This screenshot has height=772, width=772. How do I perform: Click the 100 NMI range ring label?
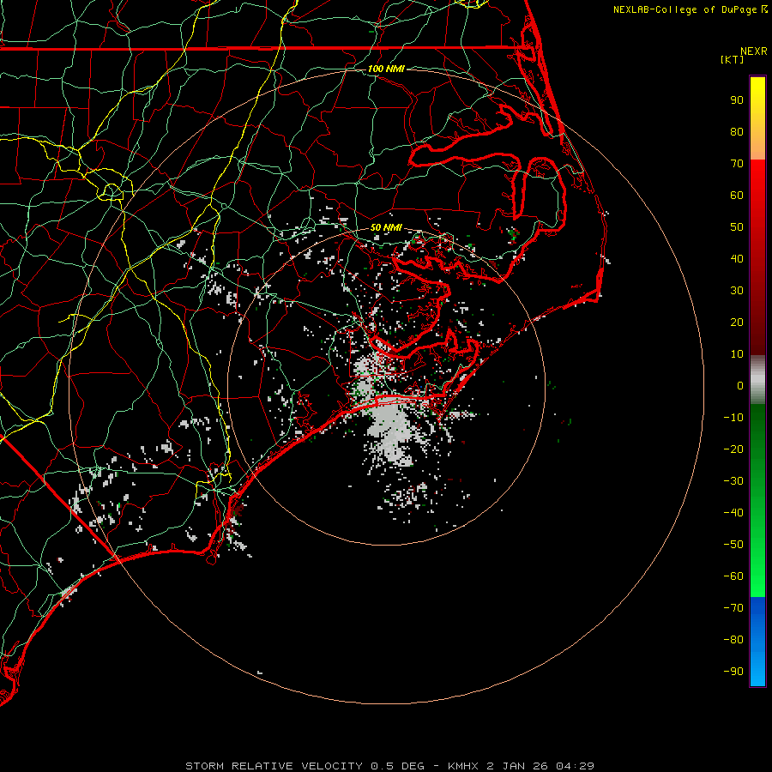[386, 69]
